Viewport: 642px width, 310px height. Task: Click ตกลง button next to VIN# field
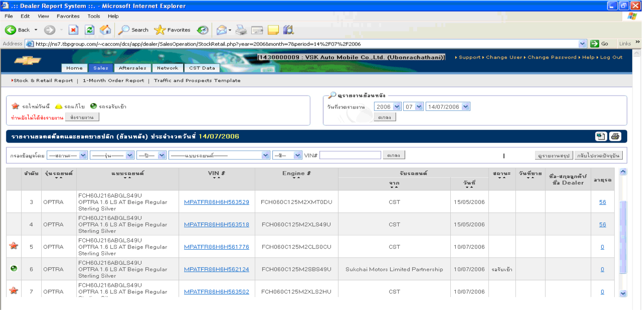point(394,155)
